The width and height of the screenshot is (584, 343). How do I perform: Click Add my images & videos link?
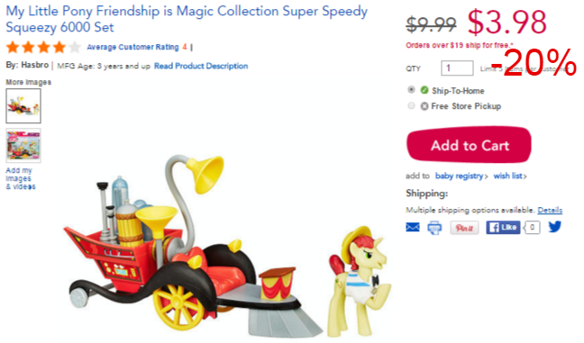pos(21,178)
